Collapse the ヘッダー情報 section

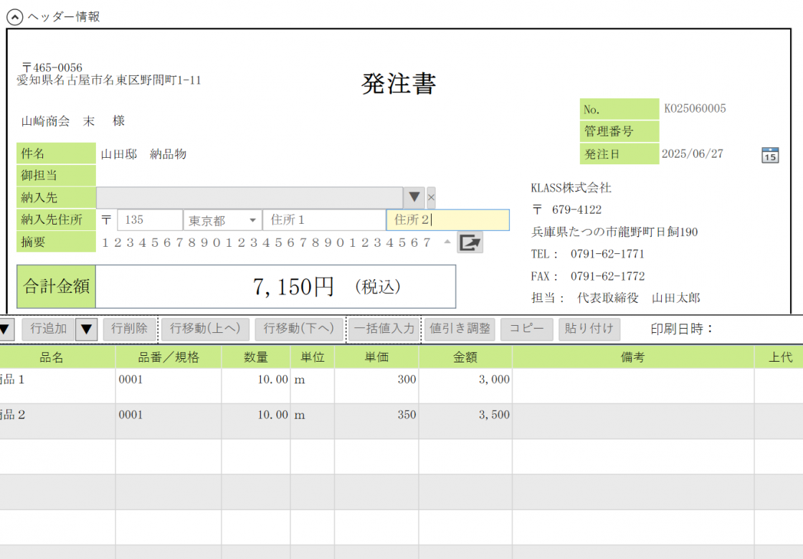(x=14, y=17)
